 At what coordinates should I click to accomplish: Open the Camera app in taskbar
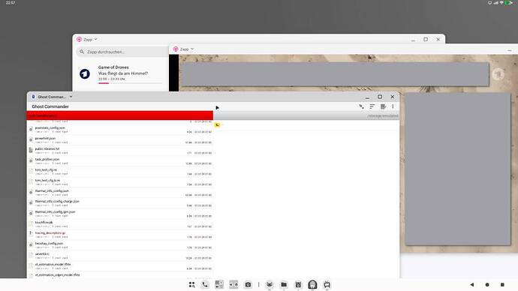tap(248, 285)
